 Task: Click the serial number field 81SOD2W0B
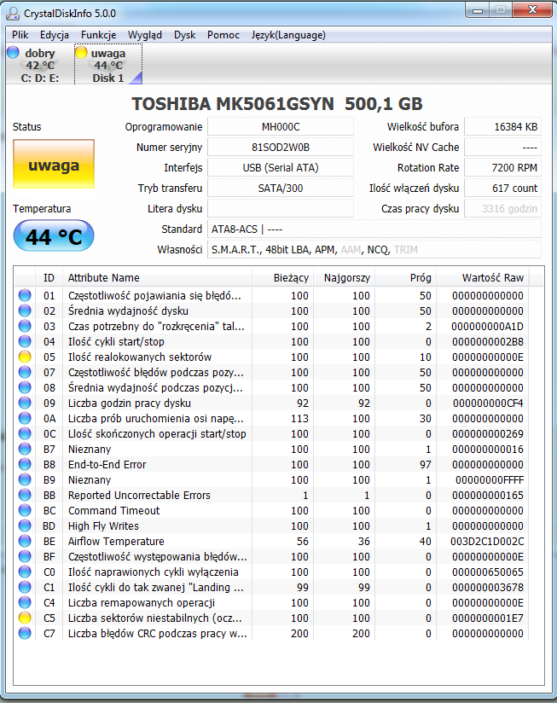pyautogui.click(x=281, y=147)
